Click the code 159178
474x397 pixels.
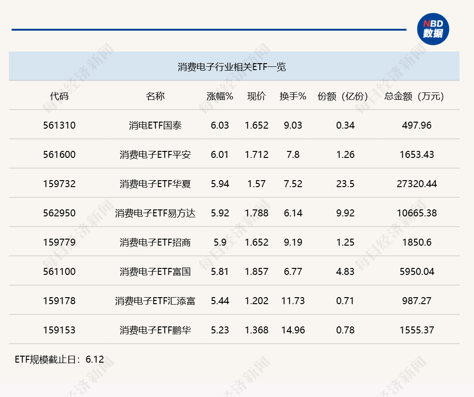pyautogui.click(x=59, y=301)
